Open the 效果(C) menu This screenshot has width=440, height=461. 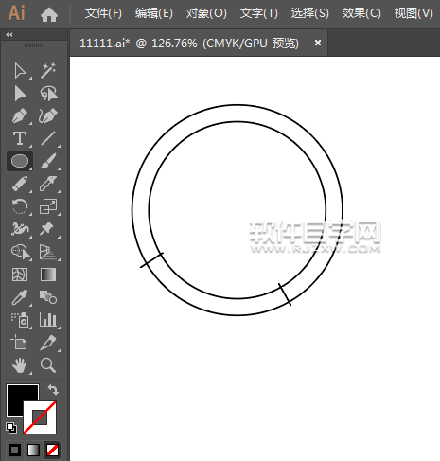tap(361, 13)
